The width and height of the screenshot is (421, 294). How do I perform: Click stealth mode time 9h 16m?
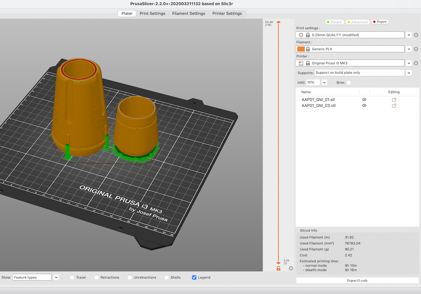351,270
